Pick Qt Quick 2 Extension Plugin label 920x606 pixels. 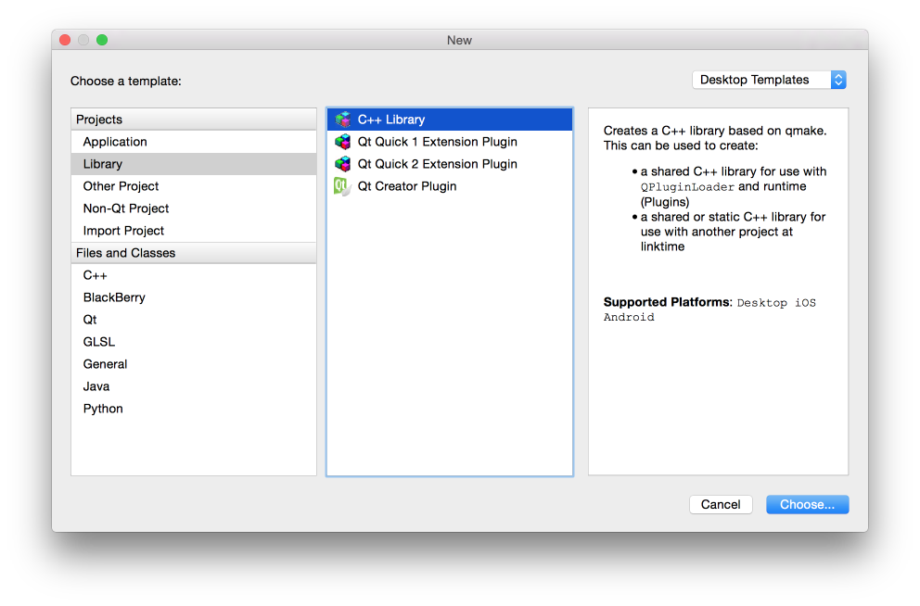(x=438, y=164)
